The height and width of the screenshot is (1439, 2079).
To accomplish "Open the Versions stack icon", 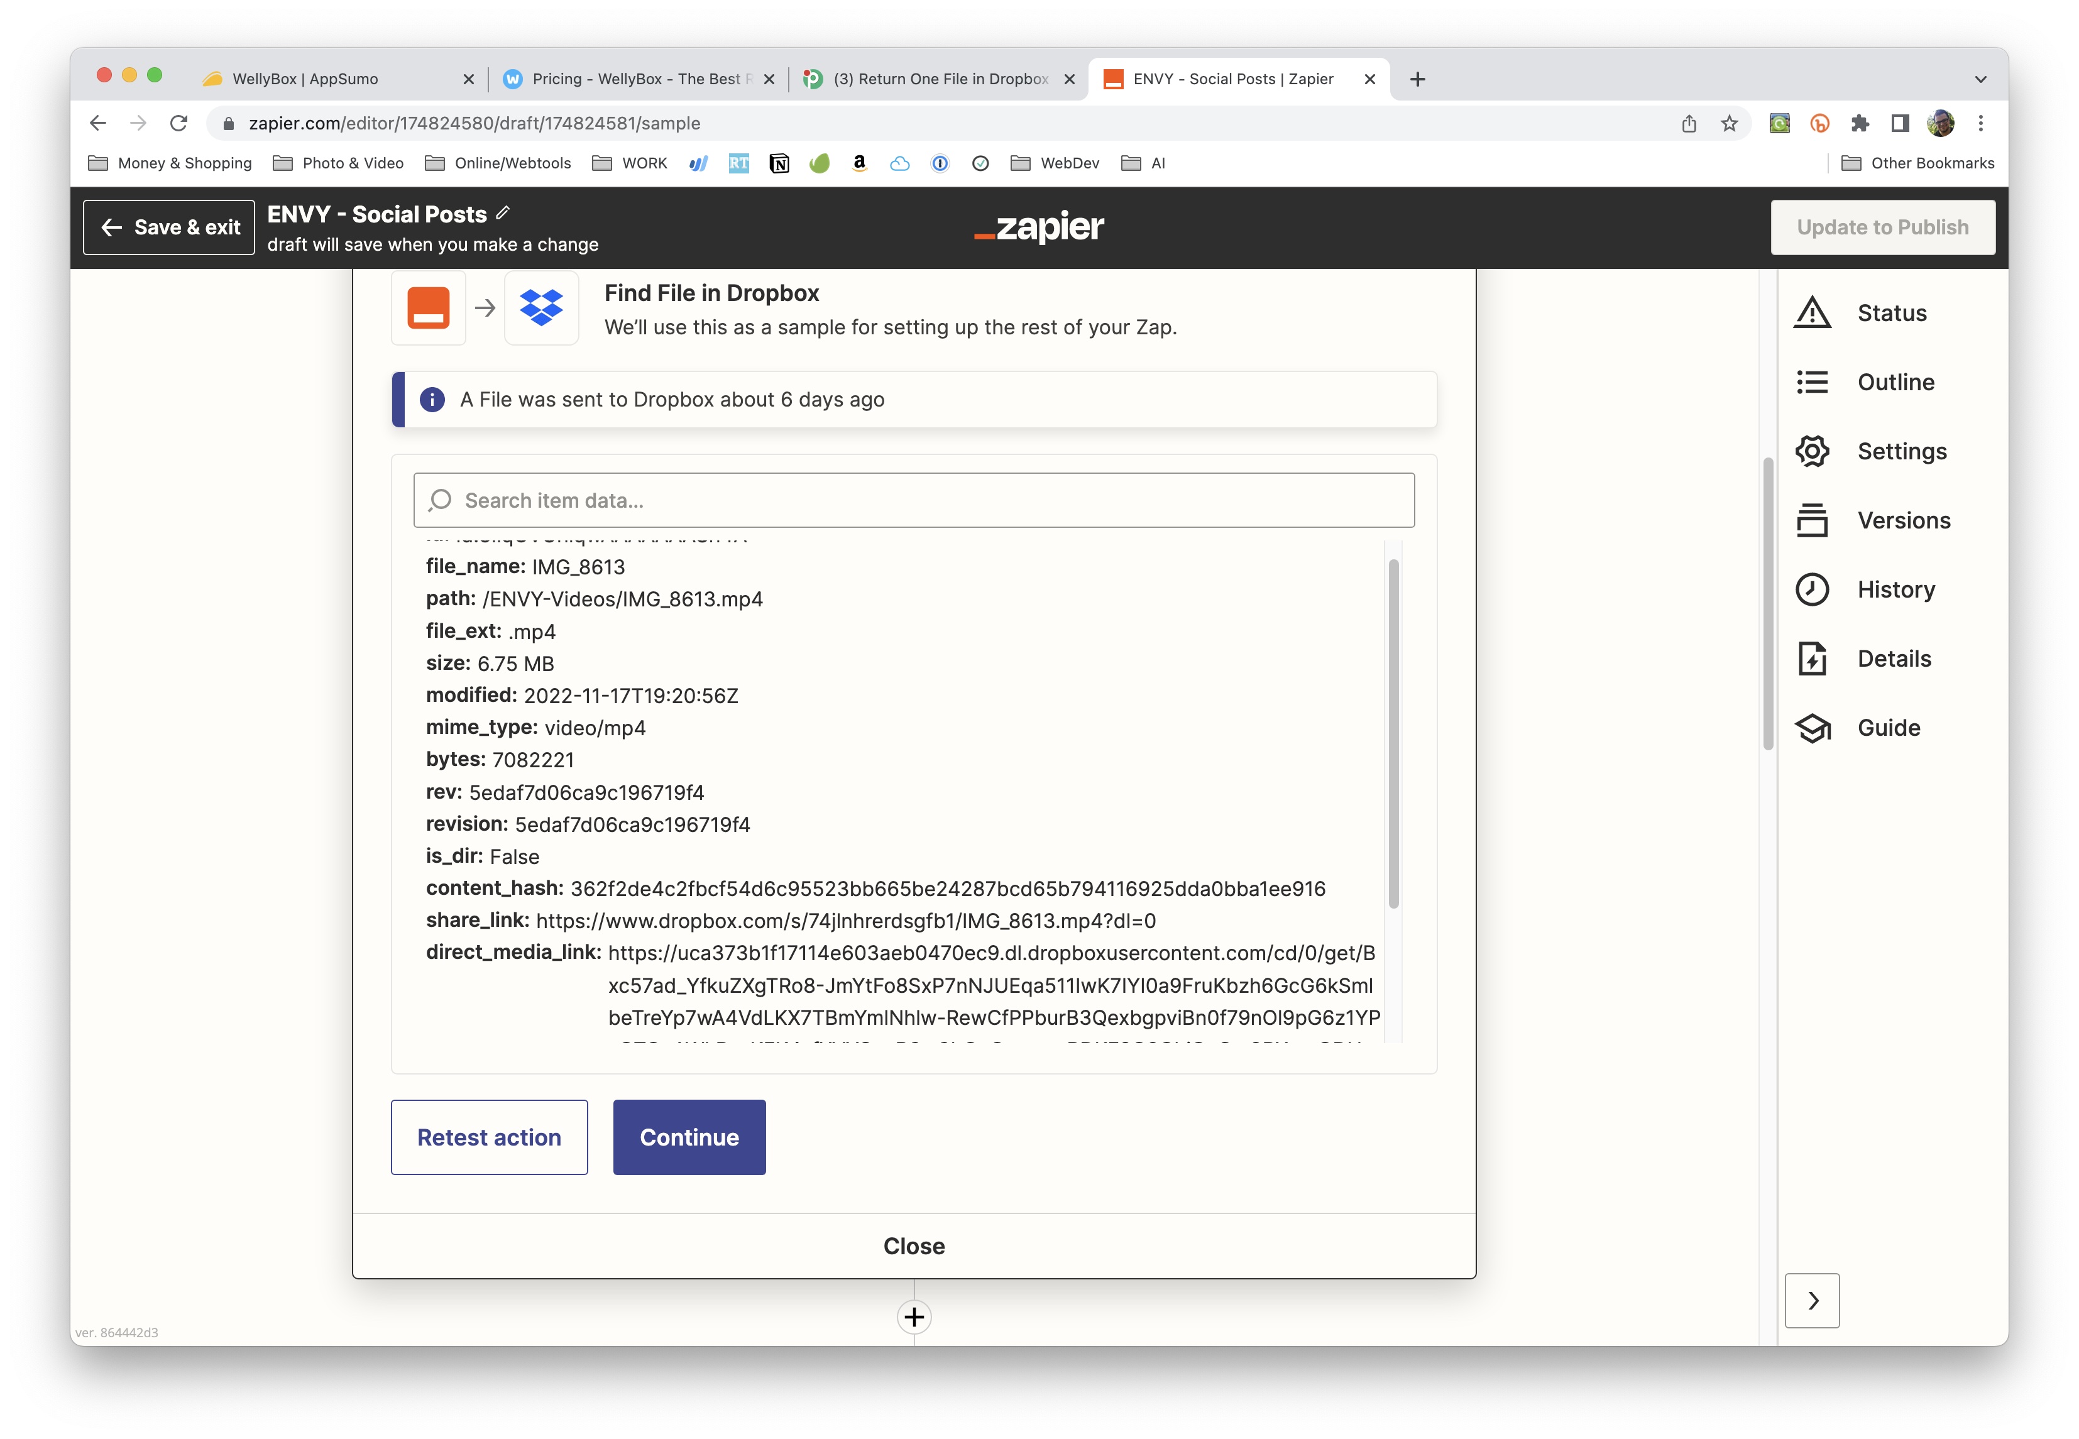I will pyautogui.click(x=1811, y=520).
